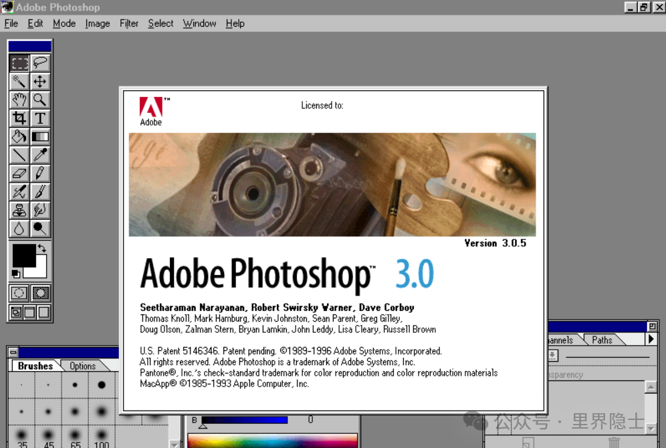Screen dimensions: 666x448
Task: Pick the Eraser tool
Action: coord(19,174)
